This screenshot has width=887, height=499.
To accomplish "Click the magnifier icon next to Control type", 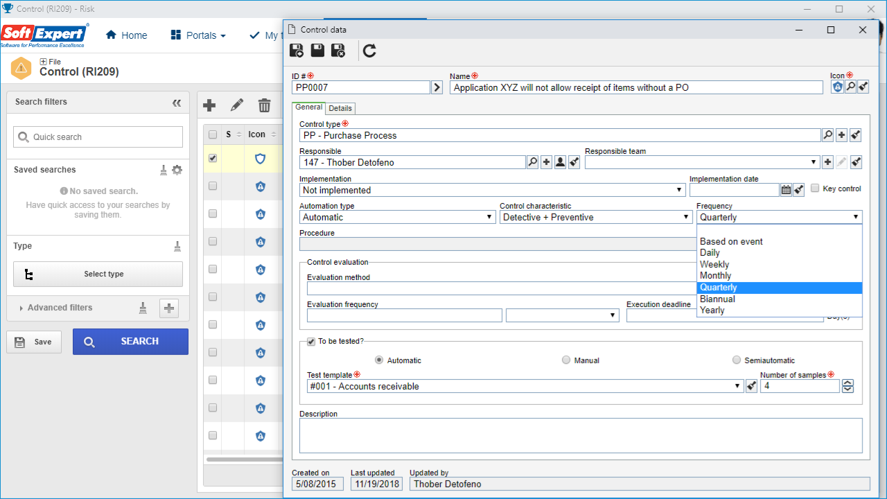I will pyautogui.click(x=827, y=135).
